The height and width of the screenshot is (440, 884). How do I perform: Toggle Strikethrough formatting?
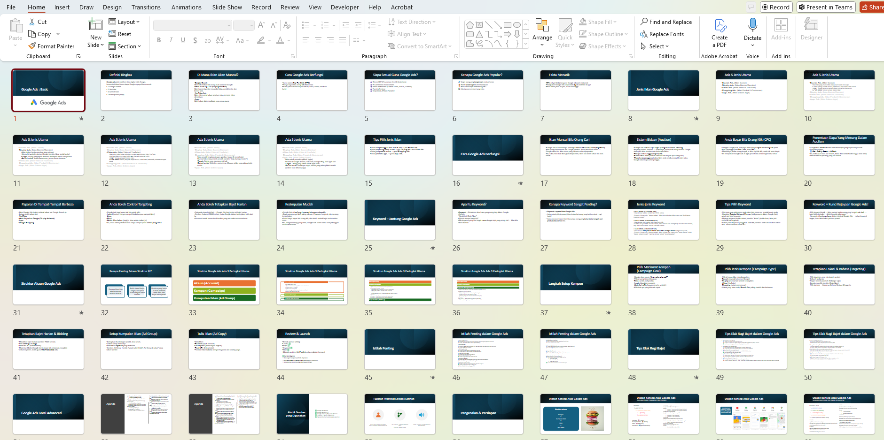click(207, 40)
